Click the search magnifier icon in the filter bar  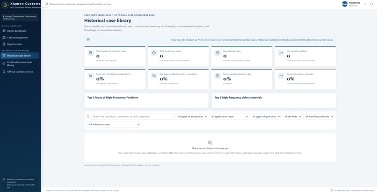[88, 117]
